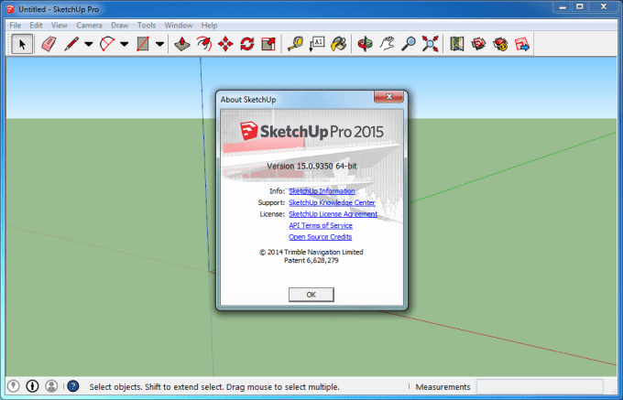
Task: Select the arrow Select tool
Action: pos(22,44)
